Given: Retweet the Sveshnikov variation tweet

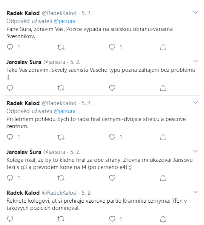Looking at the screenshot, I should [x=61, y=47].
